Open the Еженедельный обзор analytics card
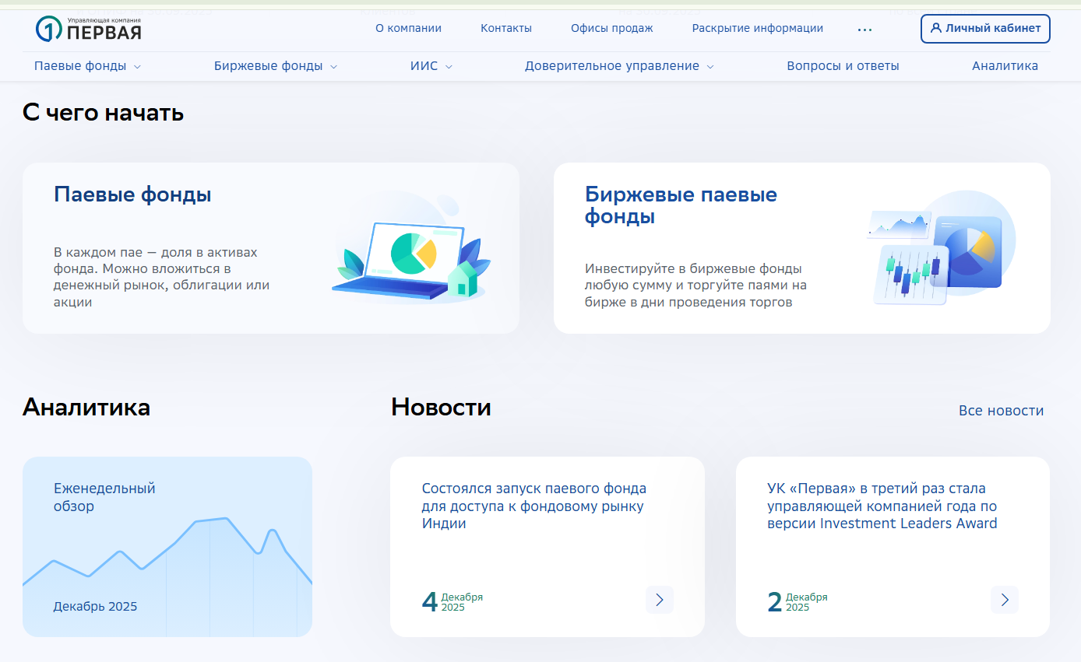Screen dimensions: 1081x662 click(167, 546)
